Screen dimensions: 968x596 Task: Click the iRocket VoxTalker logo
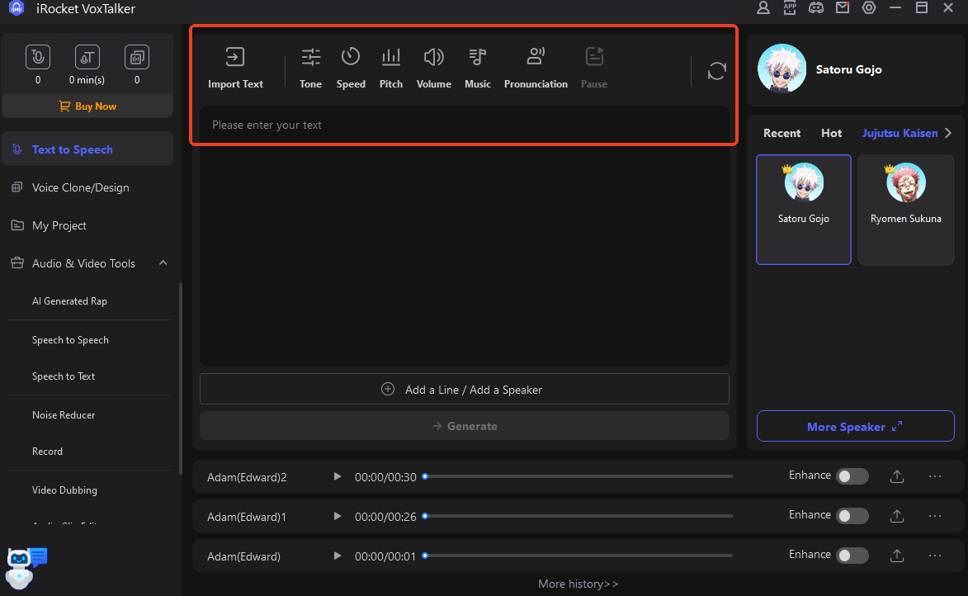(17, 8)
